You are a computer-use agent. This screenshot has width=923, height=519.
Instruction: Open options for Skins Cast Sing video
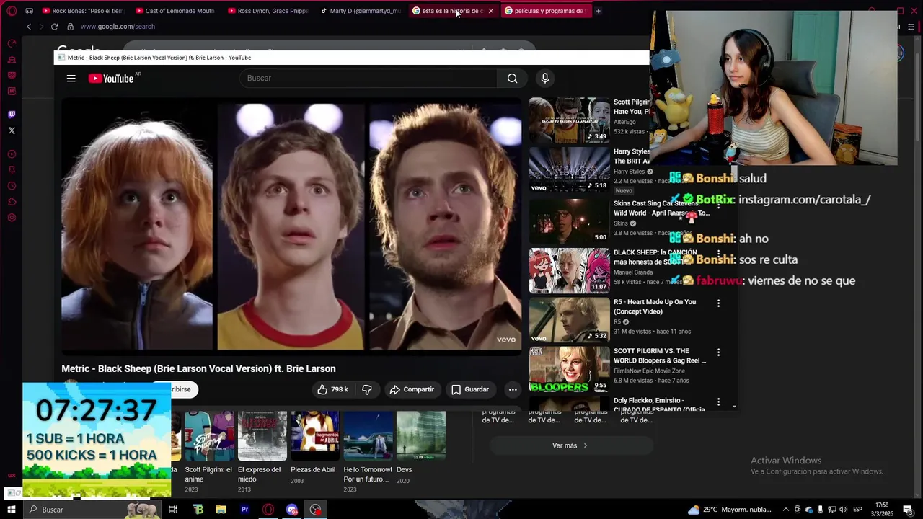(x=718, y=205)
